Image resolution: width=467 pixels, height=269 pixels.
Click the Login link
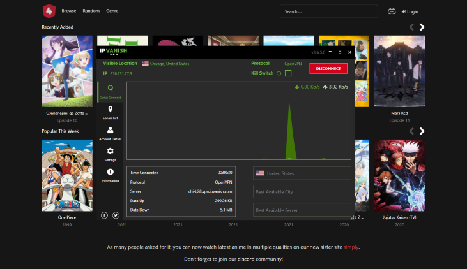(x=410, y=11)
